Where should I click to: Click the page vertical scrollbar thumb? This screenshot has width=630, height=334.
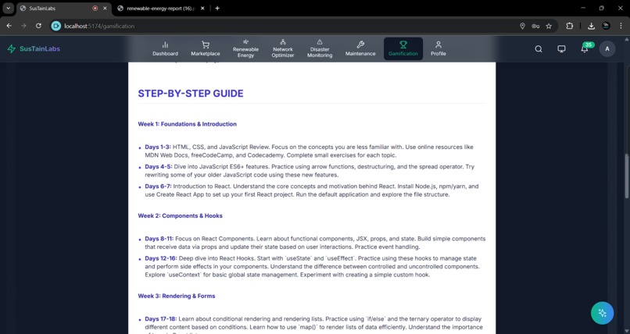point(627,176)
